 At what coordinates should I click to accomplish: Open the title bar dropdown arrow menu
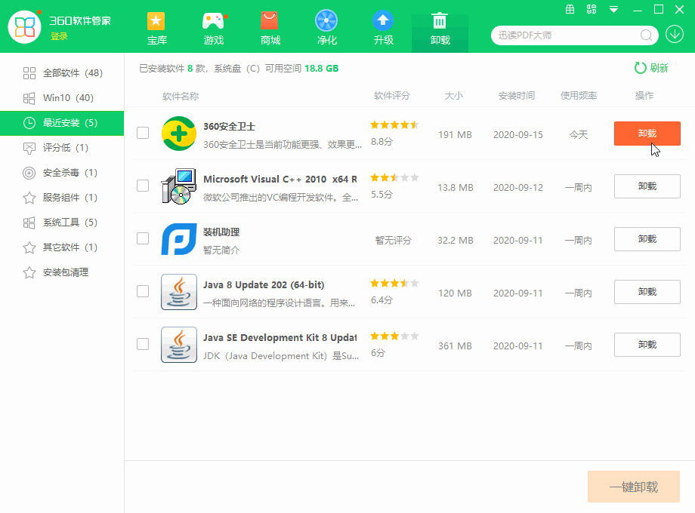(613, 11)
